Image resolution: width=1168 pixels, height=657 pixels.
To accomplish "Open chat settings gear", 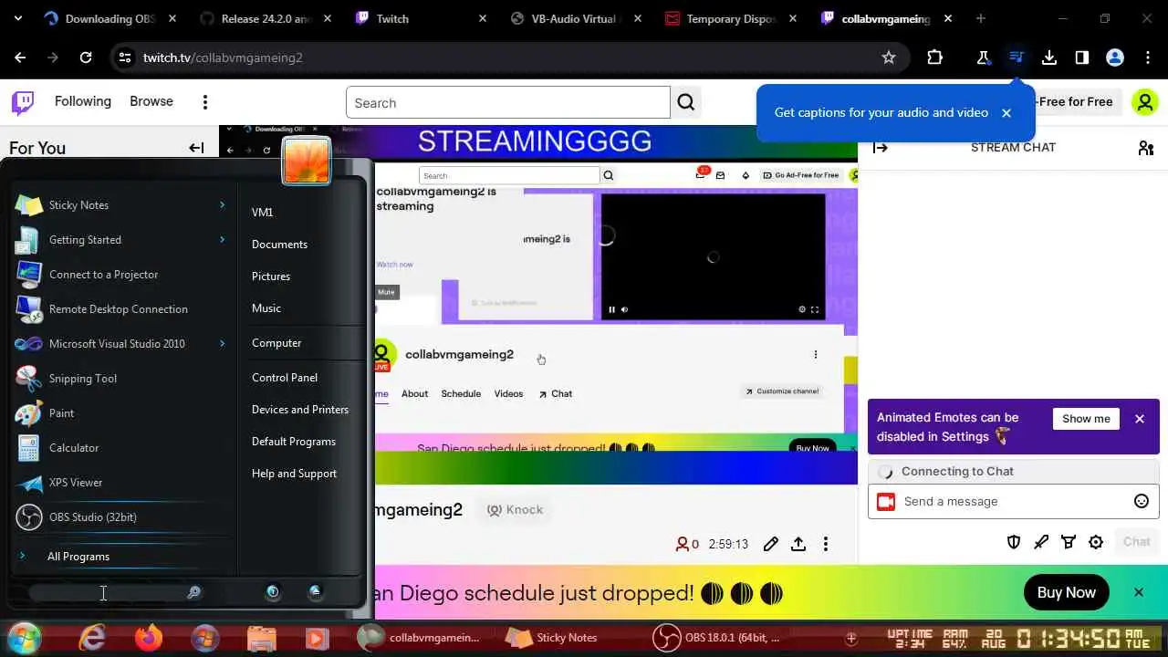I will point(1096,542).
